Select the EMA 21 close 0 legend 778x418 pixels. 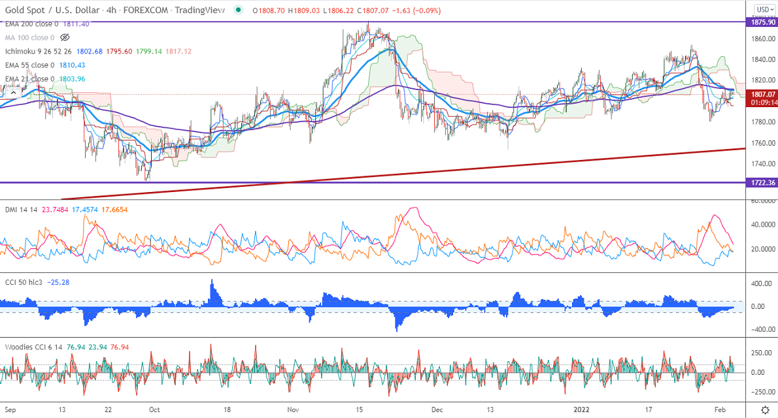pyautogui.click(x=30, y=79)
